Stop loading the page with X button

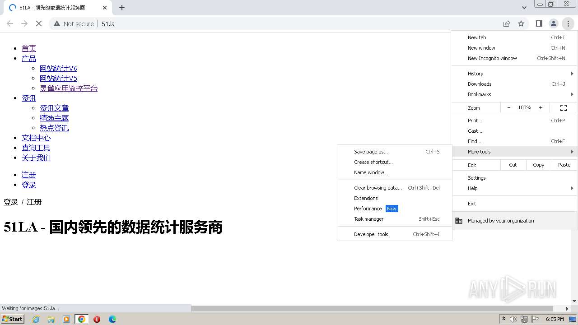(39, 23)
